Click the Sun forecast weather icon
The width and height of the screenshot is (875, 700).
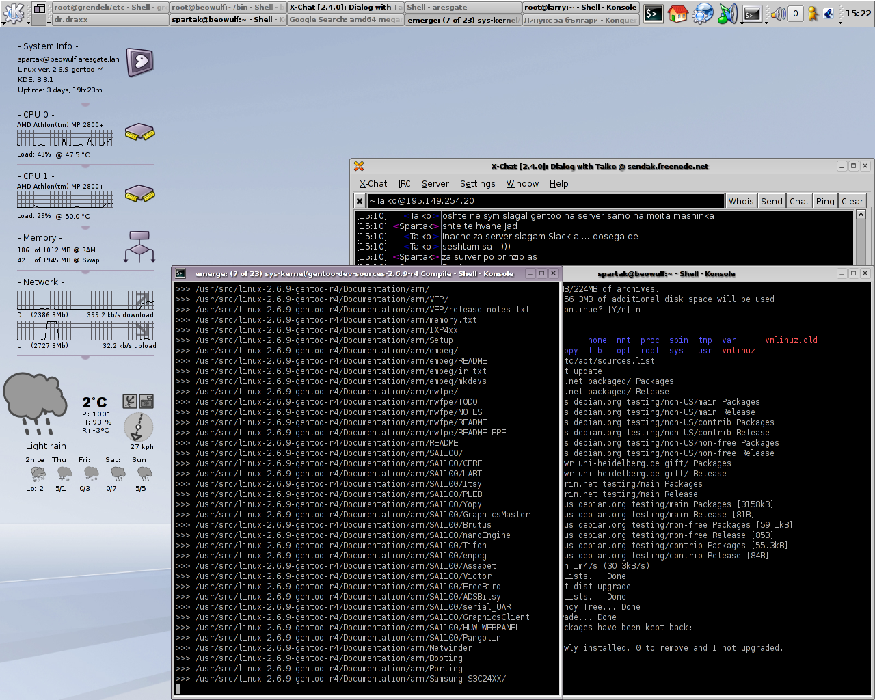coord(144,473)
